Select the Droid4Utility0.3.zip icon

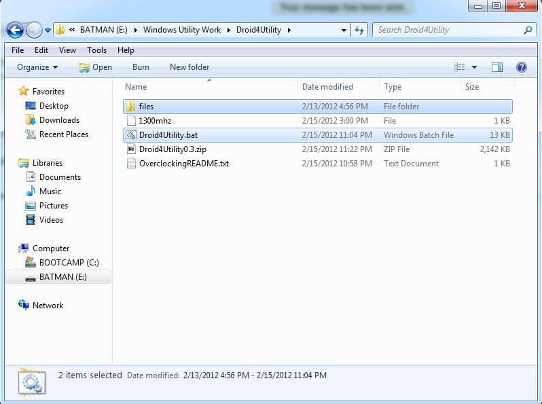131,149
